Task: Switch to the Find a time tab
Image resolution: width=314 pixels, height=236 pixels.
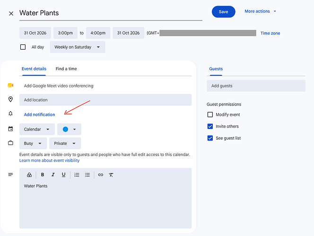Action: (x=66, y=69)
